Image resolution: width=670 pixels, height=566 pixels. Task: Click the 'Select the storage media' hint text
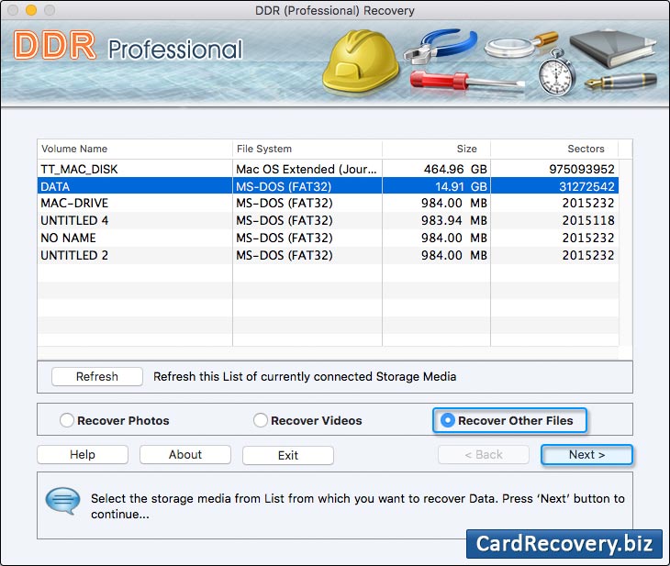[358, 506]
